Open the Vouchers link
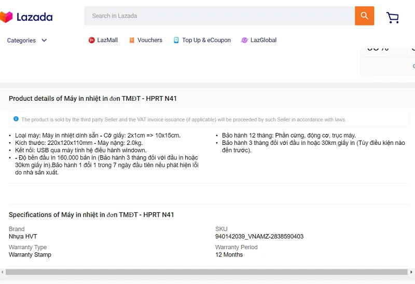 coord(150,40)
